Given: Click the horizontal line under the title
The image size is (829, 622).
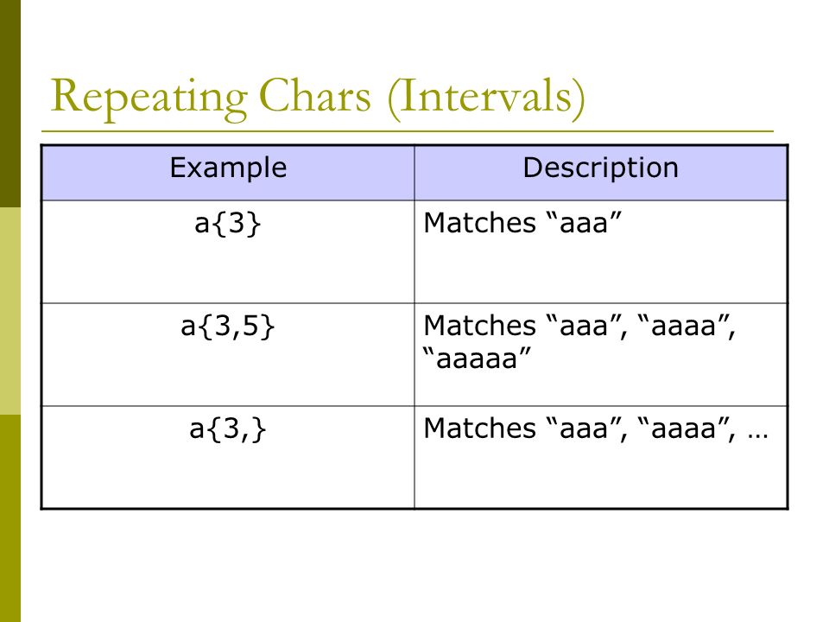Looking at the screenshot, I should [x=408, y=130].
